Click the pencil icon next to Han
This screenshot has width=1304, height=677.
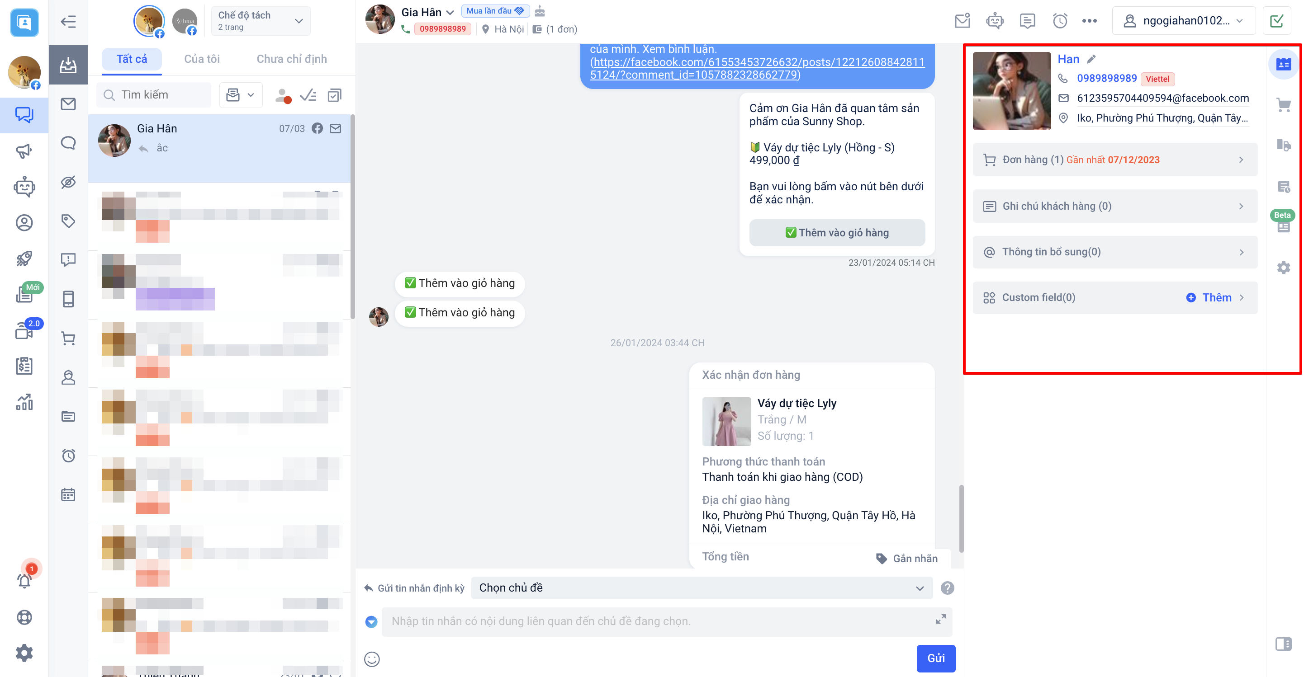[x=1091, y=59]
